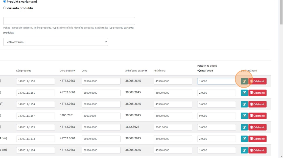
Task: Click edit icon for product 1470011/1151
Action: point(244,93)
